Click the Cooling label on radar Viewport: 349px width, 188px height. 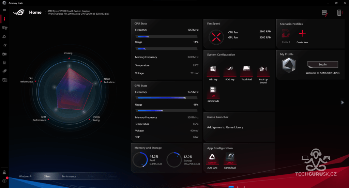pyautogui.click(x=68, y=53)
